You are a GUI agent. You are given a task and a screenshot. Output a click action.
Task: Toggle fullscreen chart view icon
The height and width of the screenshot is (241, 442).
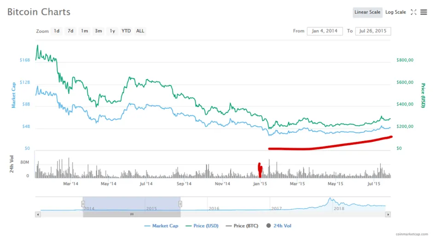(413, 12)
